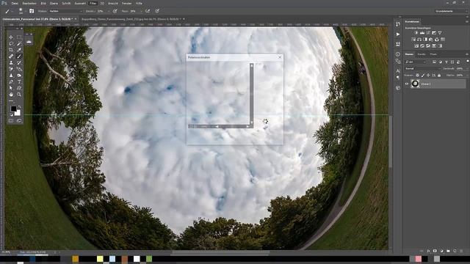
Task: Select the Zoom tool
Action: click(19, 95)
